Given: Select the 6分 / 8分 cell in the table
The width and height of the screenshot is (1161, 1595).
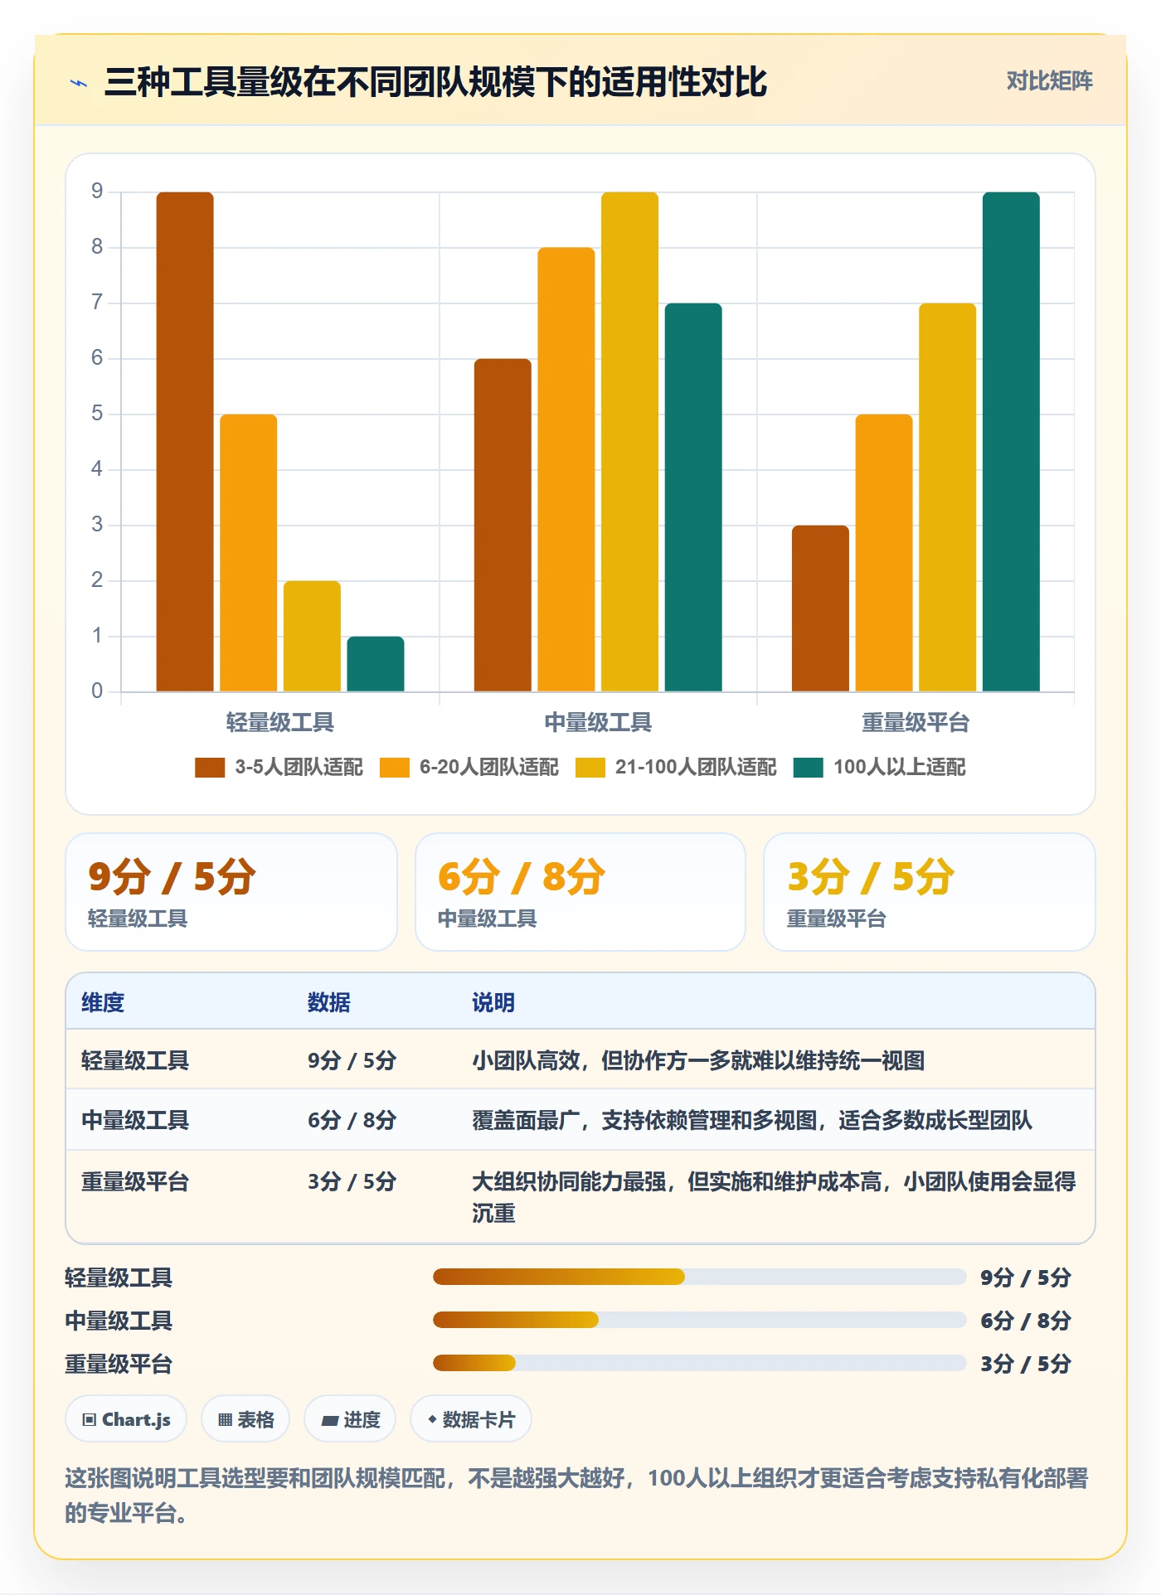Looking at the screenshot, I should pyautogui.click(x=352, y=1120).
